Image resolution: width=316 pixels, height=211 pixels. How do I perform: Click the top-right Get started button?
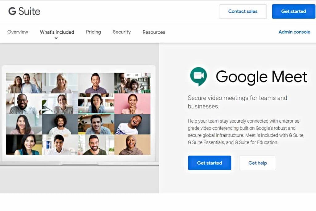294,11
